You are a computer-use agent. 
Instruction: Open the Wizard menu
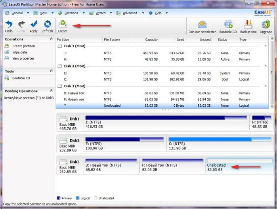[x=100, y=13]
